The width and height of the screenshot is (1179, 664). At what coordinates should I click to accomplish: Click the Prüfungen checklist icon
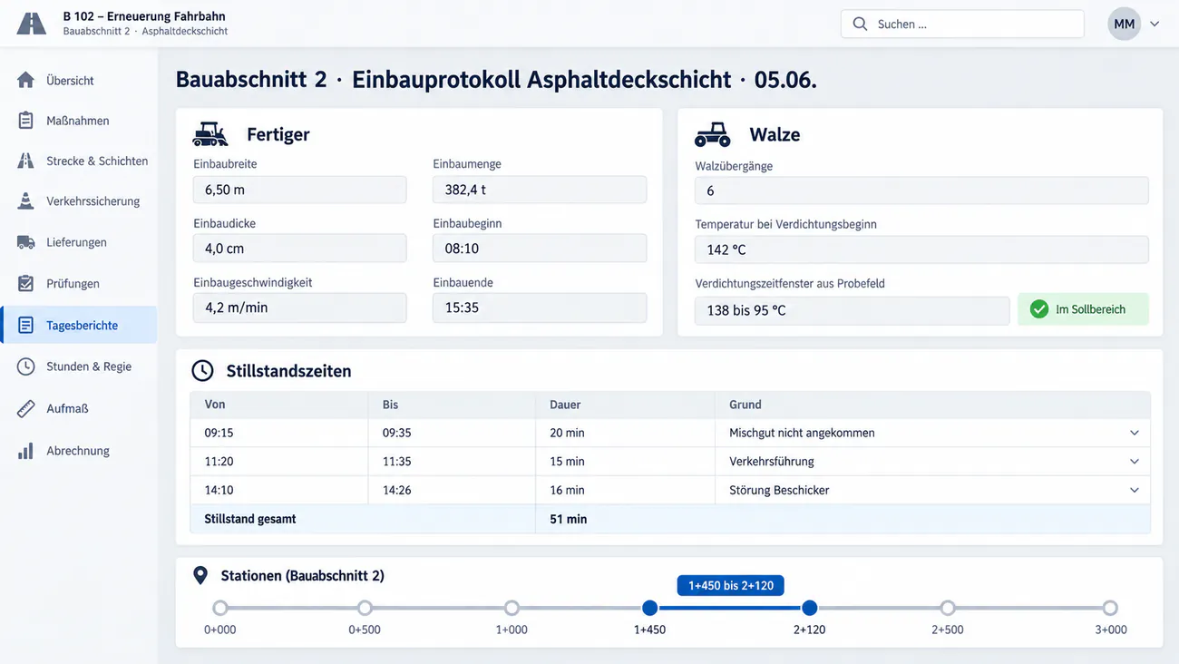[25, 283]
